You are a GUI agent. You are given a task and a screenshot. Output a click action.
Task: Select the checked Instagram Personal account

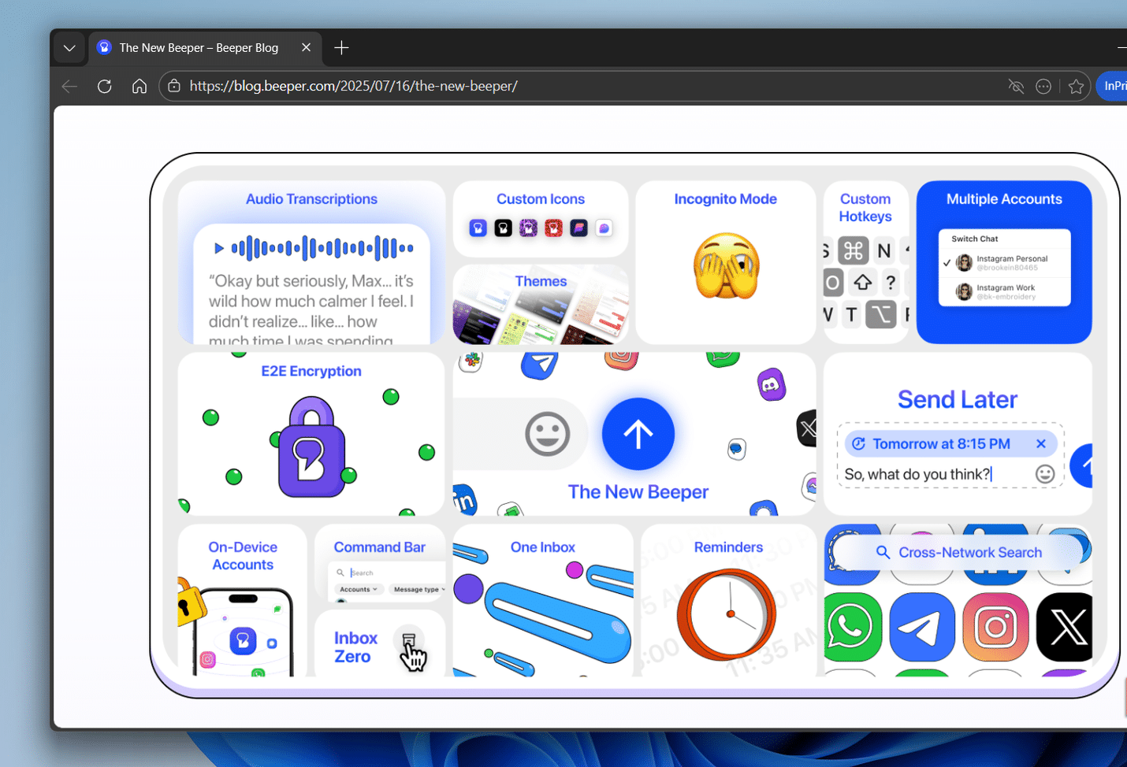click(x=1005, y=263)
